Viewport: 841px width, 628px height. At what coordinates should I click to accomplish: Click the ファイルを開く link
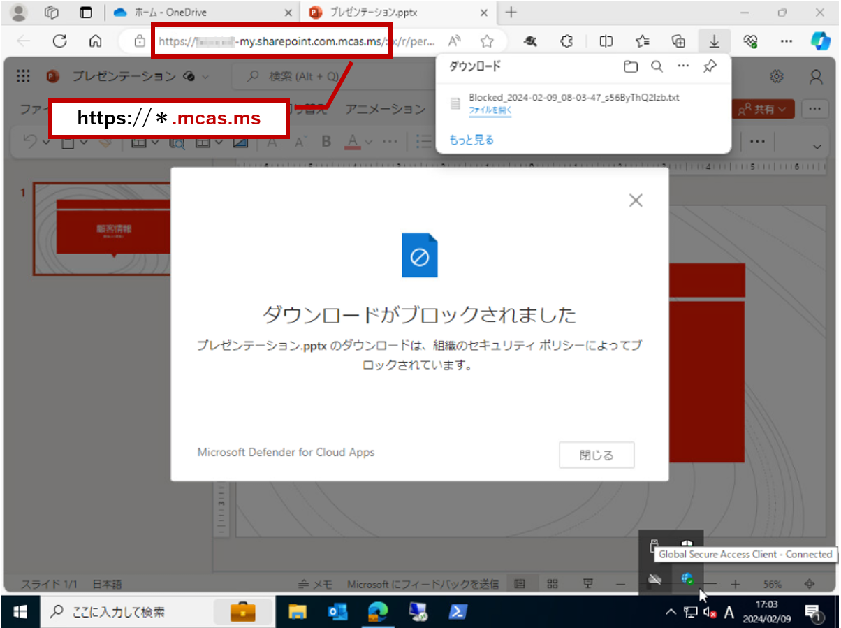point(490,110)
